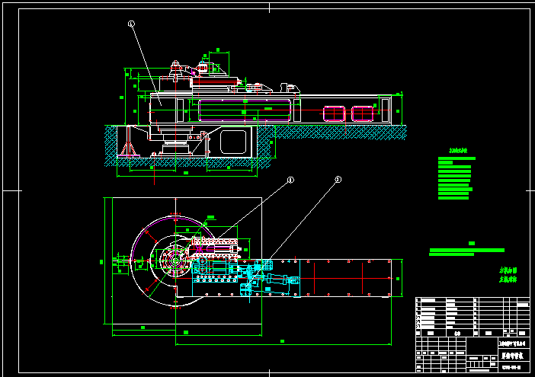Viewport: 535px width, 377px height.
Task: Click the middle callout balloon between the views
Action: (x=290, y=180)
